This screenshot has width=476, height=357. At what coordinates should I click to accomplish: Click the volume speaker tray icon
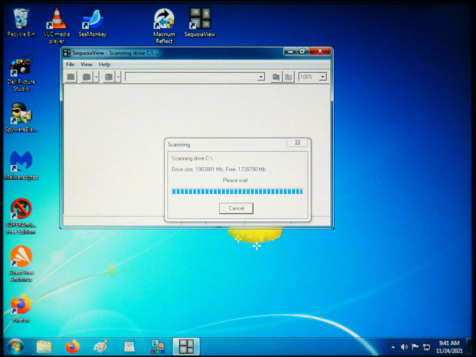pos(404,347)
